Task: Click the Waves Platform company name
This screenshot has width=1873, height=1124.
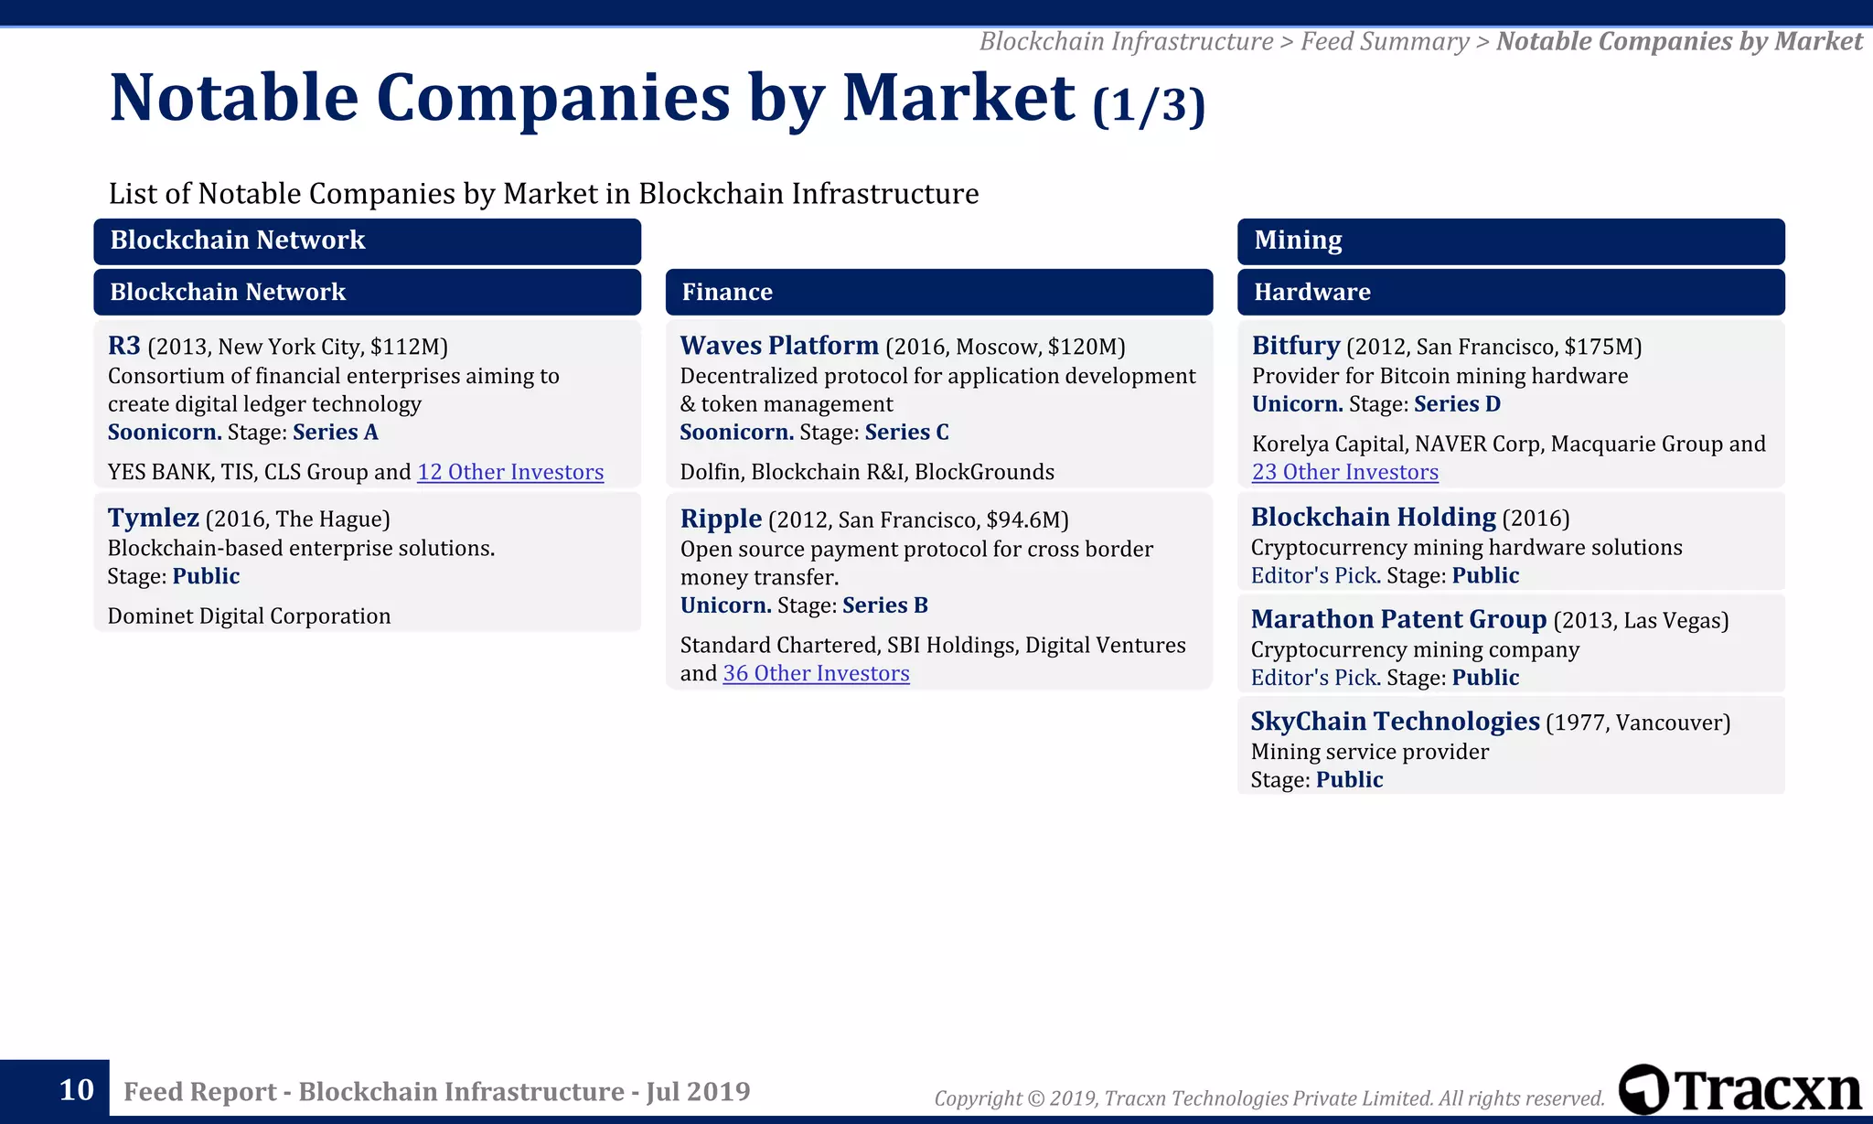Action: click(779, 346)
